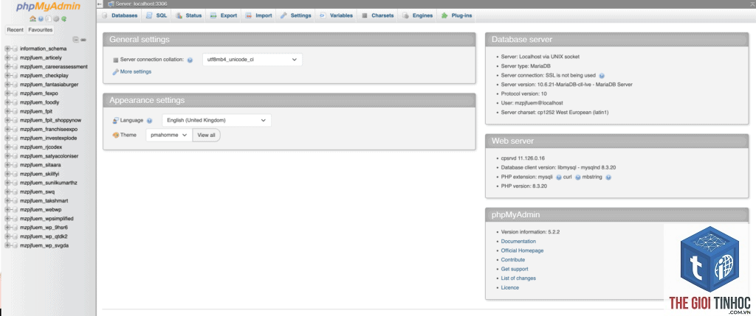Click the help icon beside Language label
This screenshot has width=756, height=316.
(x=149, y=121)
